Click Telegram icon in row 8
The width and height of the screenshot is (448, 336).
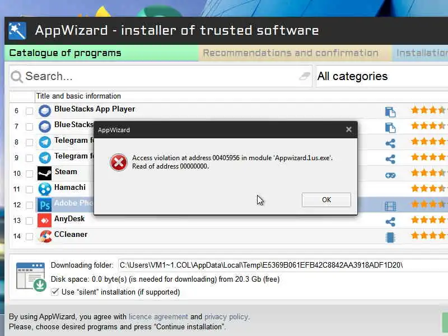45,142
